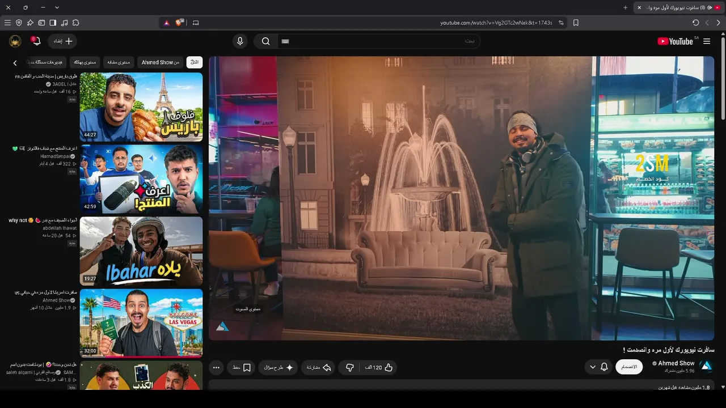
Task: Open the media playlist music icon
Action: click(x=64, y=23)
